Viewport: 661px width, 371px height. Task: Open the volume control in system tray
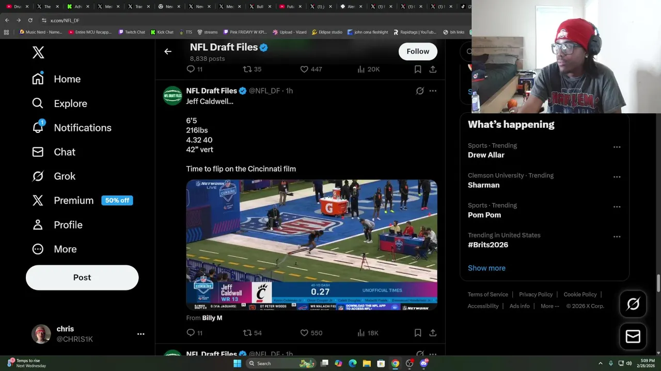point(629,363)
